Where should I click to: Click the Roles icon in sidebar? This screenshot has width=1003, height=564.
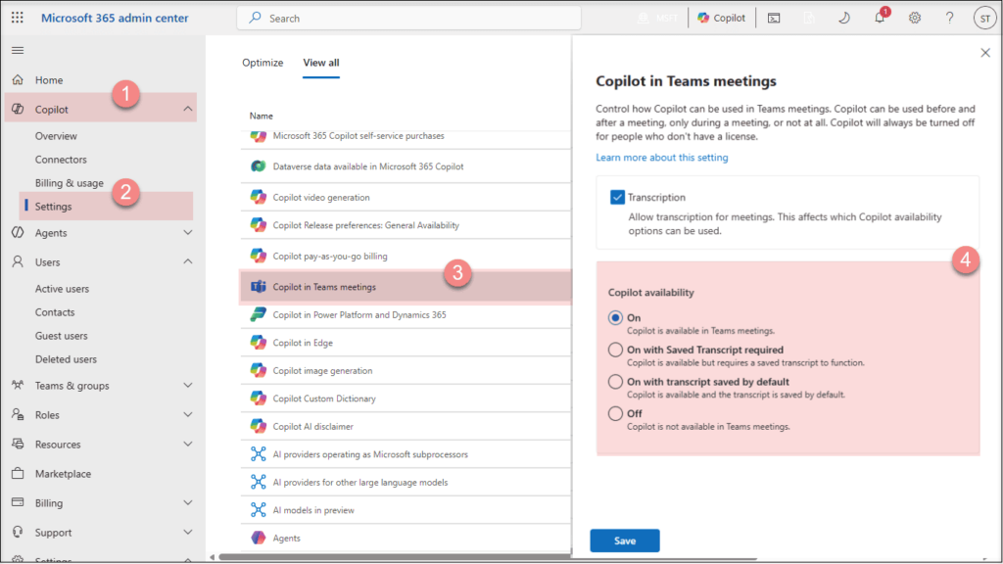(18, 414)
